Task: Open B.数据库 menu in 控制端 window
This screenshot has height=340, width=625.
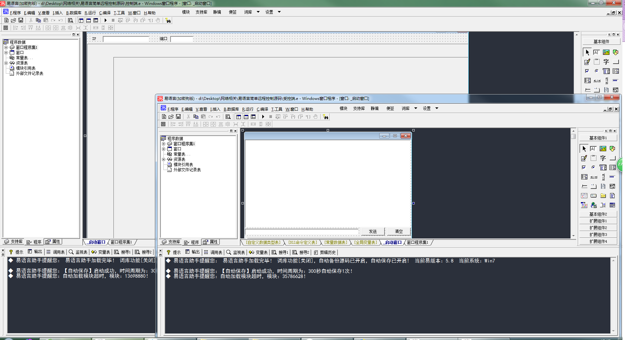Action: pyautogui.click(x=74, y=13)
